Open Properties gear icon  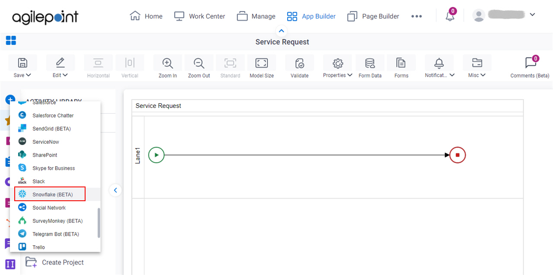click(x=337, y=63)
